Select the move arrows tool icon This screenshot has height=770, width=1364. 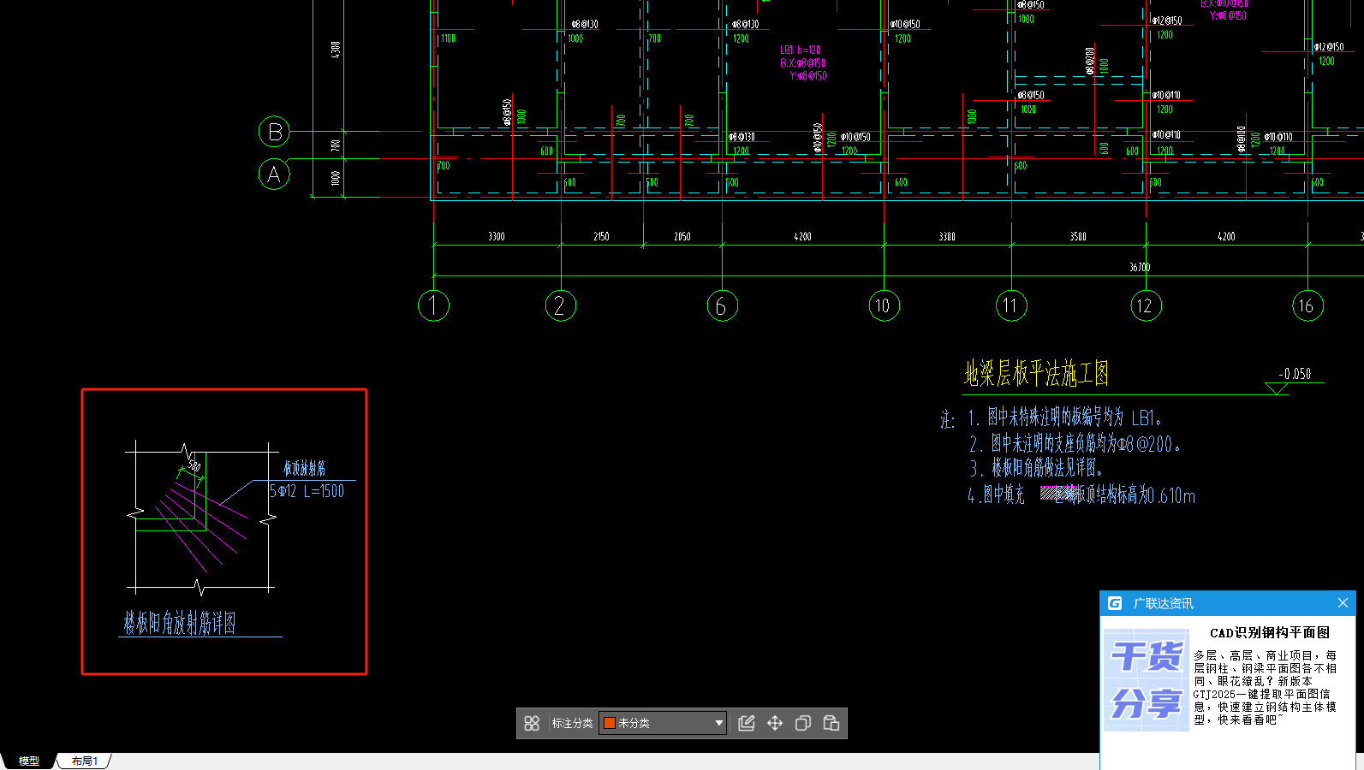[x=775, y=723]
